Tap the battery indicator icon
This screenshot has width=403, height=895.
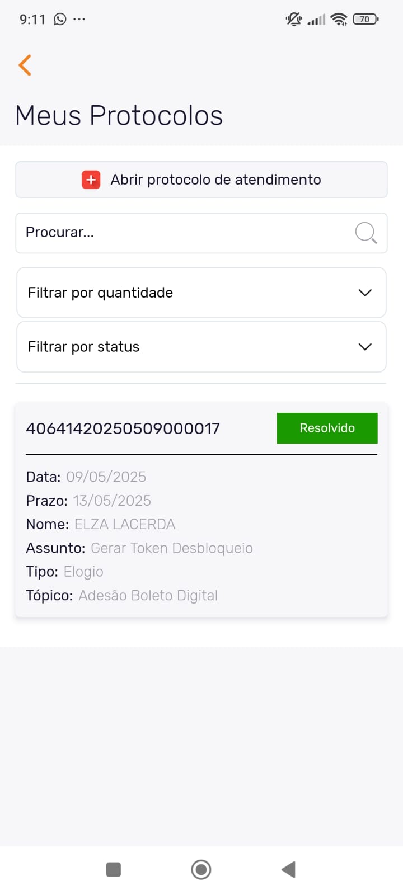[365, 20]
